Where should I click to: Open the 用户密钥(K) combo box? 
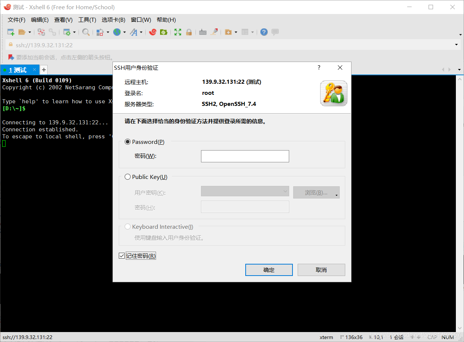(245, 191)
